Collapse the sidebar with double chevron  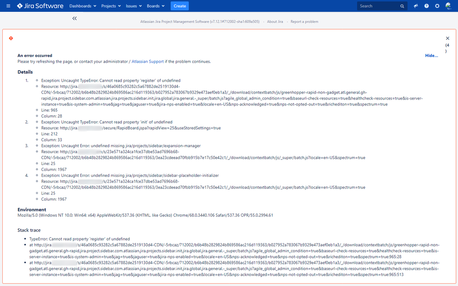coord(74,18)
